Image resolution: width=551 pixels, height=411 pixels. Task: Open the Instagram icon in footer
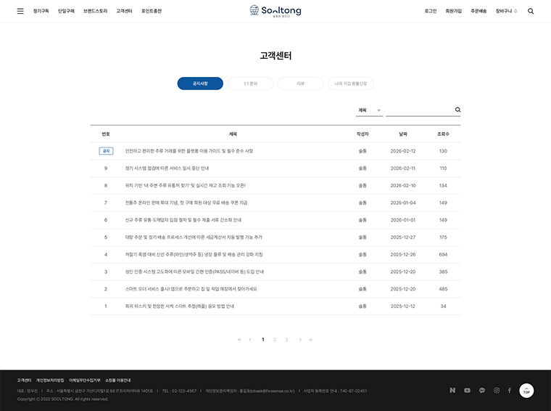pyautogui.click(x=497, y=390)
